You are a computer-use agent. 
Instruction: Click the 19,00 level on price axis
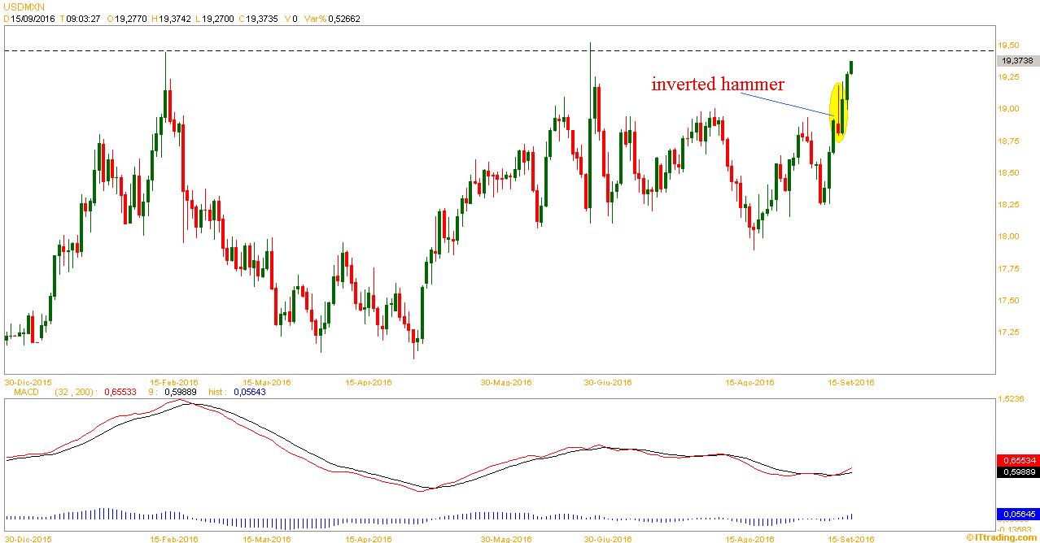tap(1012, 109)
